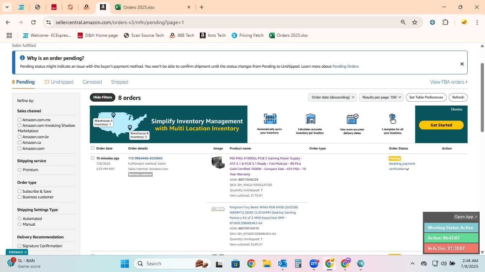Switch to the Canceled tab

(92, 82)
